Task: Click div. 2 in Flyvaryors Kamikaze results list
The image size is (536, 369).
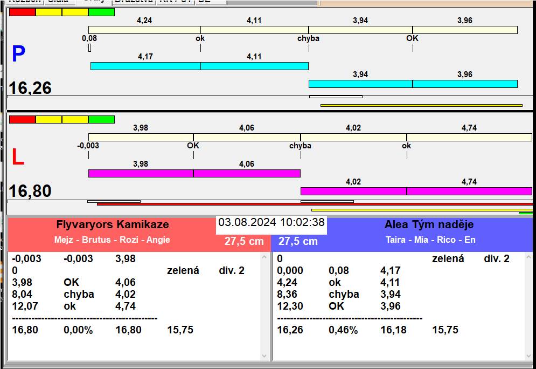Action: tap(232, 270)
